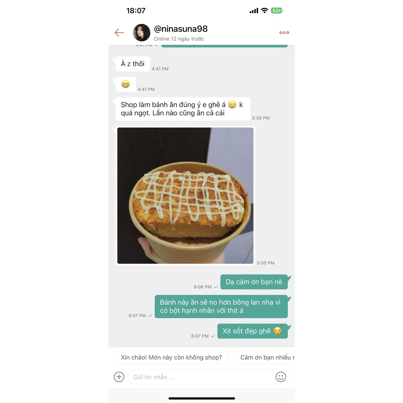Open the three-dot options menu
403x403 pixels.
(284, 33)
